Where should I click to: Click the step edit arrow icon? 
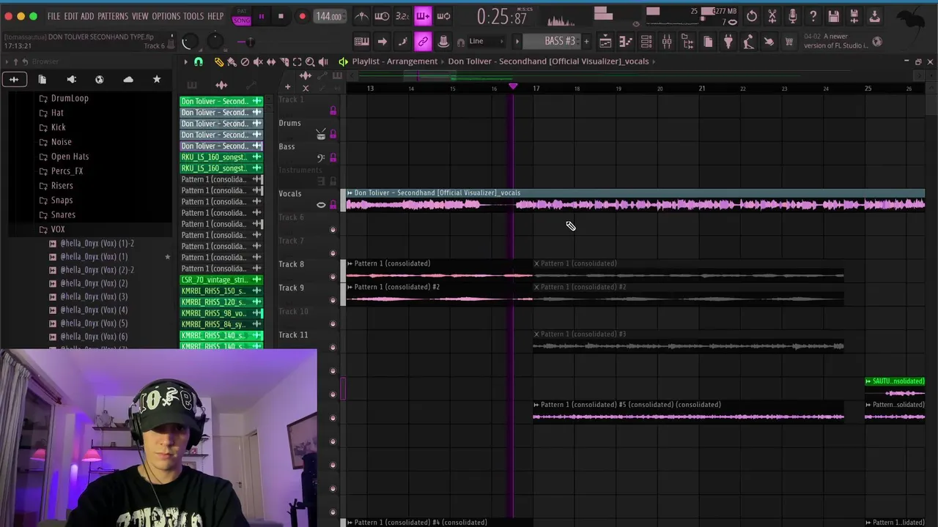click(382, 42)
